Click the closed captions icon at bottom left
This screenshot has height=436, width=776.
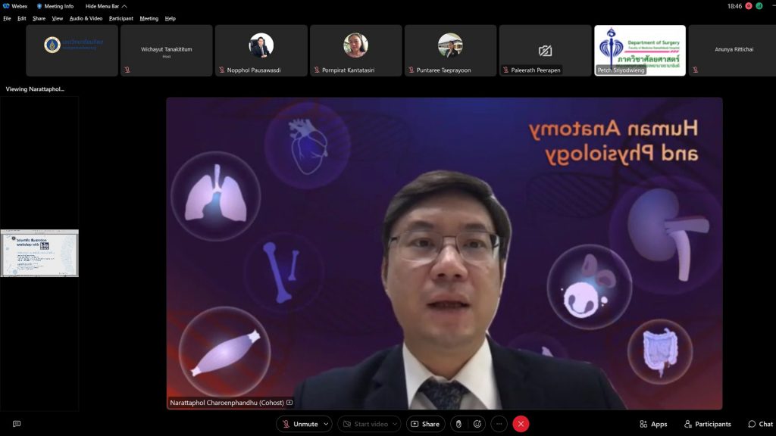click(17, 424)
